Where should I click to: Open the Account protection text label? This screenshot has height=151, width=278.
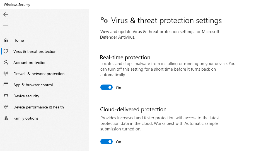[30, 63]
